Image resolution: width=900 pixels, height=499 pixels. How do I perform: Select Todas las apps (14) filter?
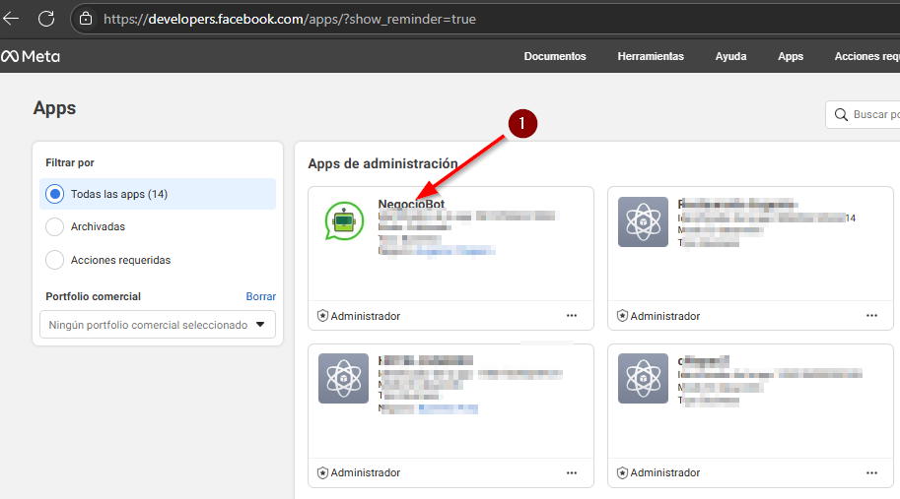click(x=158, y=194)
